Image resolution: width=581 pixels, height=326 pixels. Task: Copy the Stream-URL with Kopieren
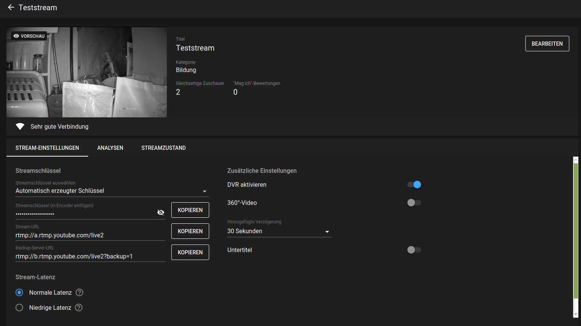click(190, 231)
